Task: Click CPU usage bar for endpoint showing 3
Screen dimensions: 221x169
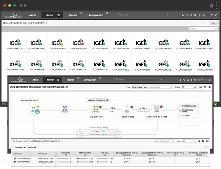Action: point(63,158)
